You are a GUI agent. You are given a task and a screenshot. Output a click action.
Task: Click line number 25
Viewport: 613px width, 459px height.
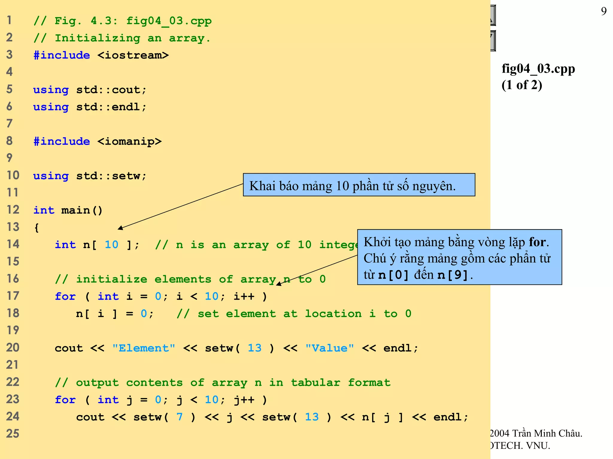click(13, 434)
